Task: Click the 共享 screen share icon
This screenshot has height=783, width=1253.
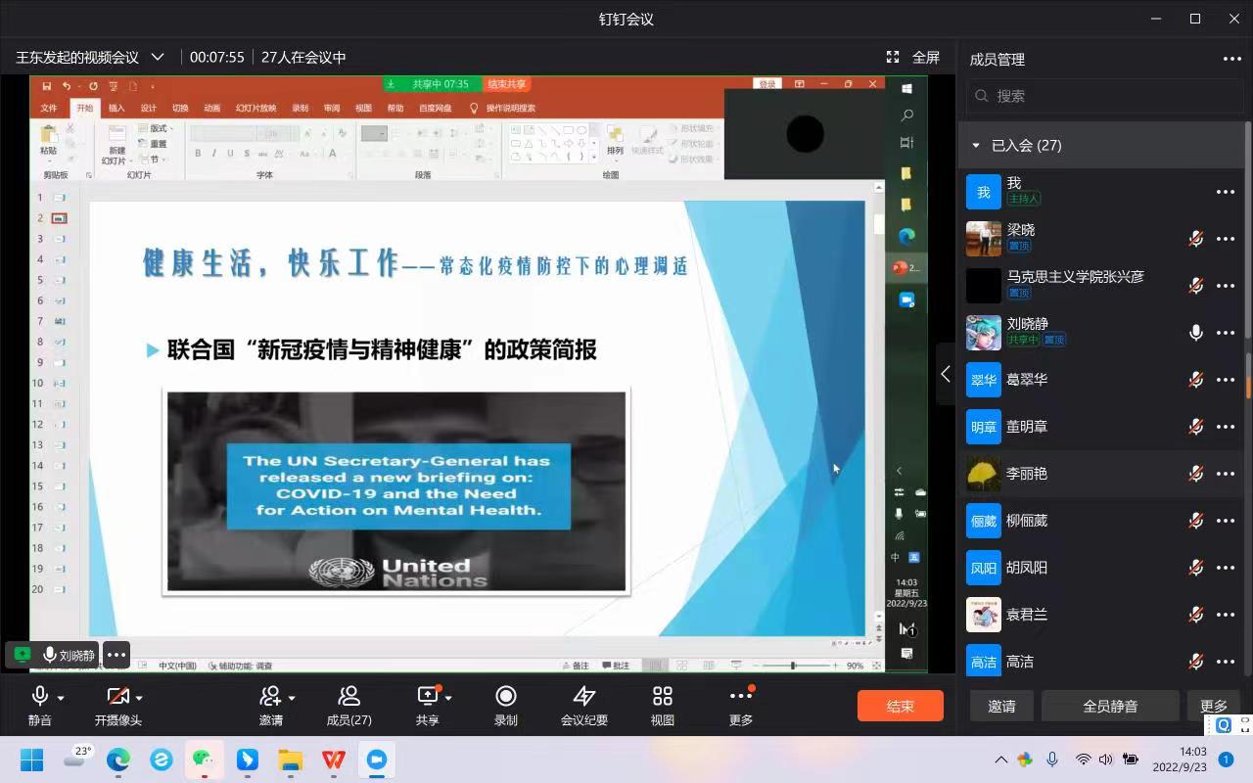Action: 427,705
